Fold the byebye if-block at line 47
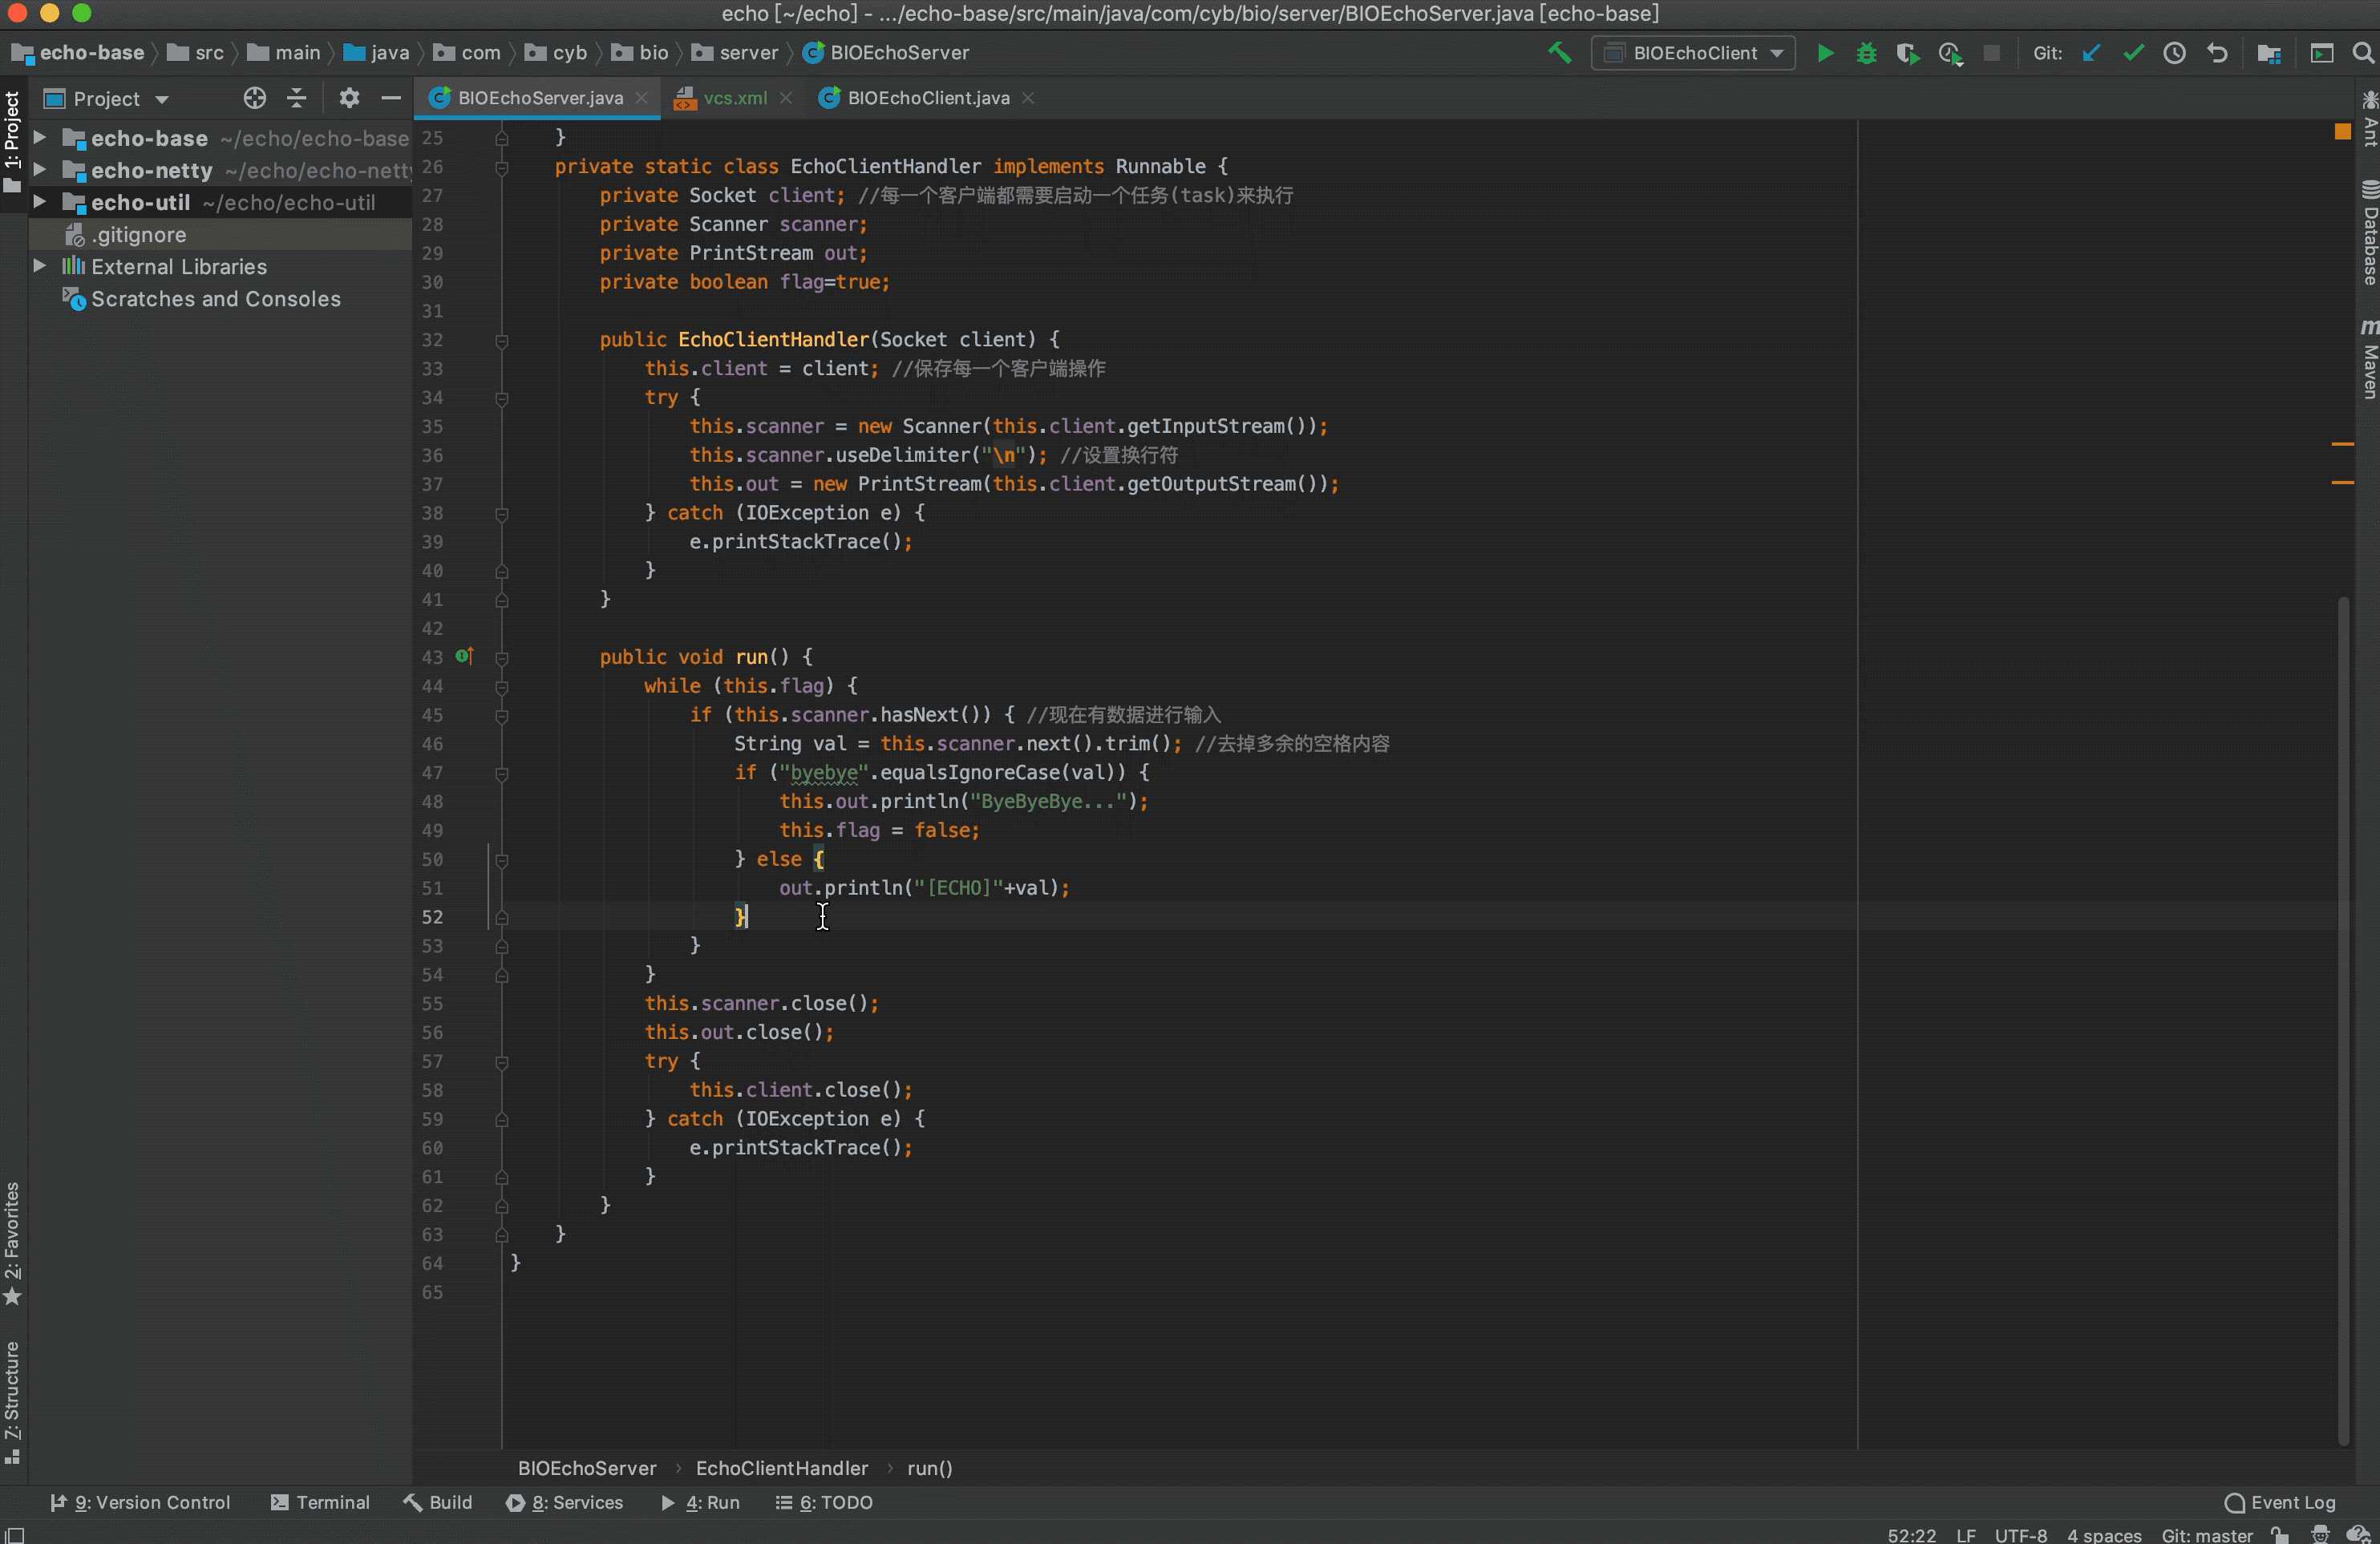Screen dimensions: 2380x1544 pos(502,773)
